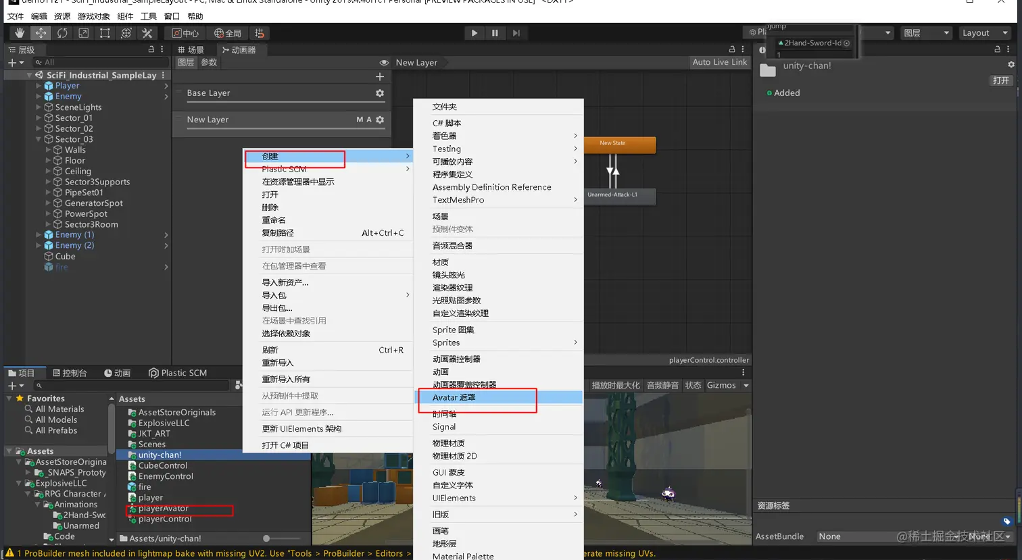The image size is (1022, 560).
Task: Click the Gizmos button in Game view
Action: 721,385
